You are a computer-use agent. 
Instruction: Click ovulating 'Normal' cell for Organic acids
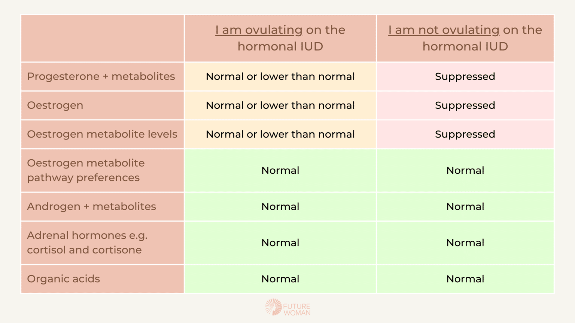(x=280, y=279)
